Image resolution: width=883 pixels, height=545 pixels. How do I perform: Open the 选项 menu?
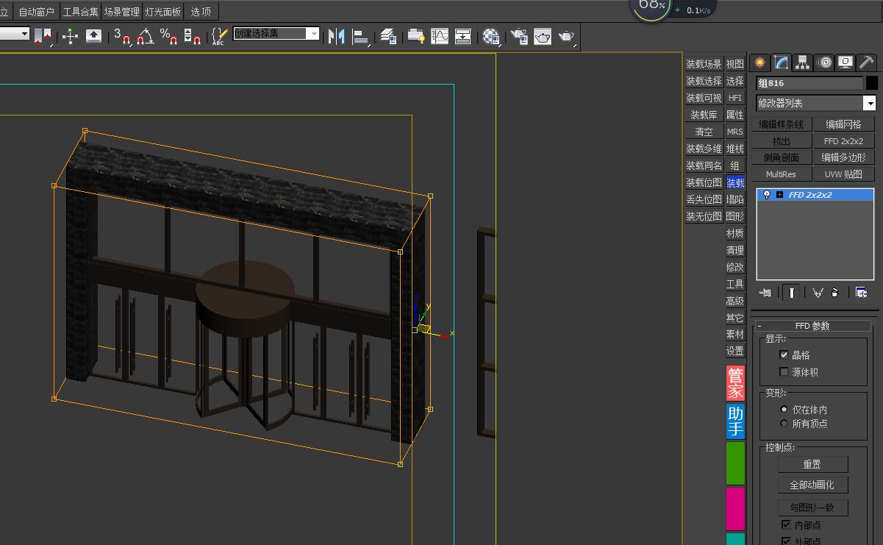[201, 12]
